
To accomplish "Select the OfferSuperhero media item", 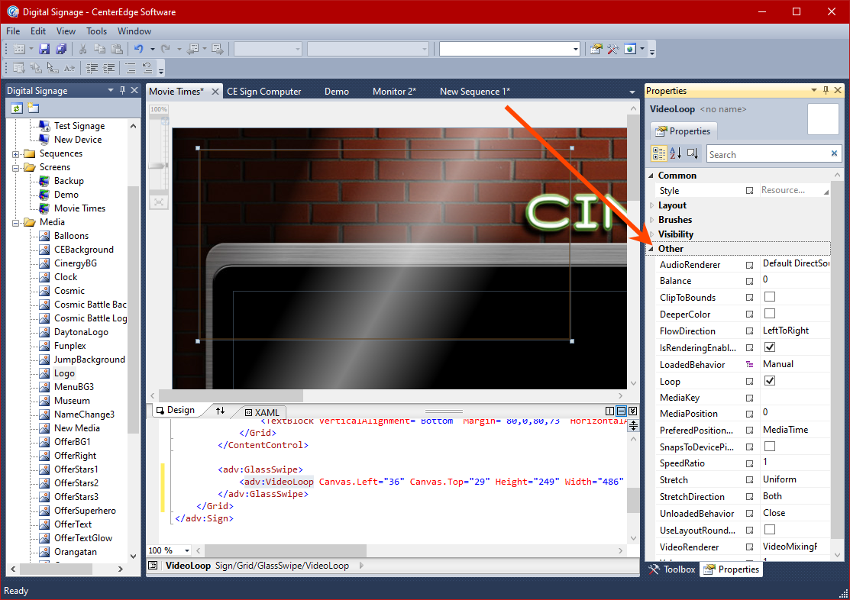I will pyautogui.click(x=85, y=511).
